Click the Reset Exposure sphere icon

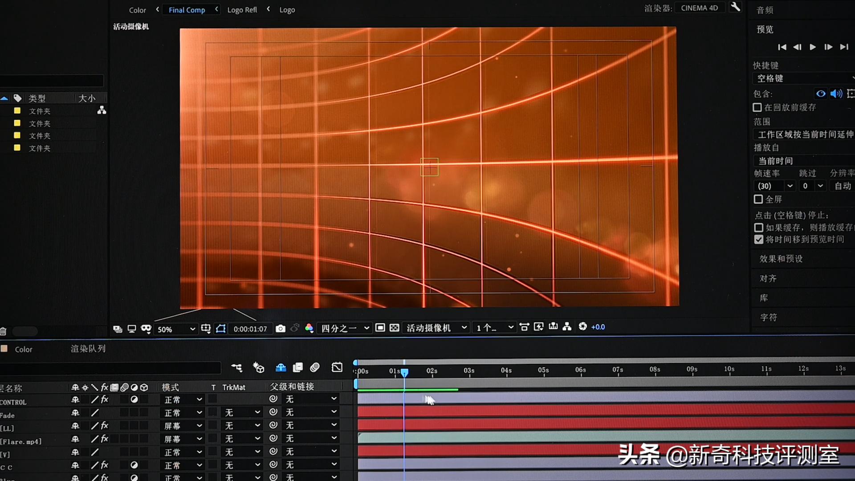[x=582, y=327]
